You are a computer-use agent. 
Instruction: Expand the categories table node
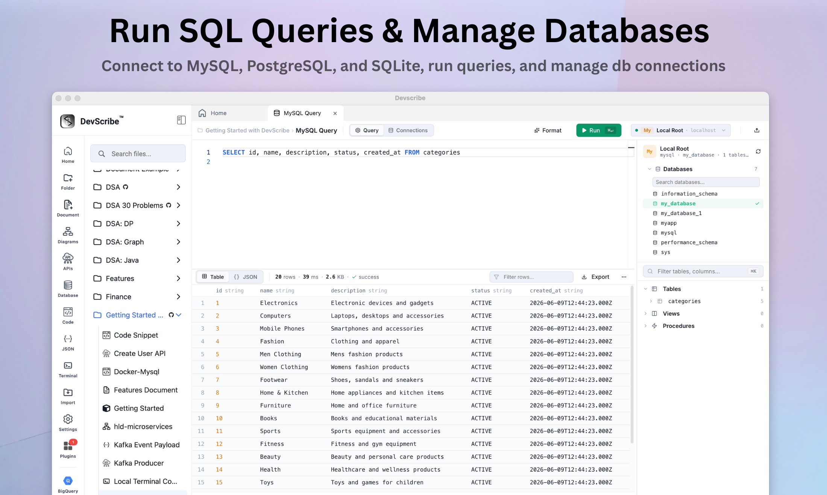coord(651,301)
